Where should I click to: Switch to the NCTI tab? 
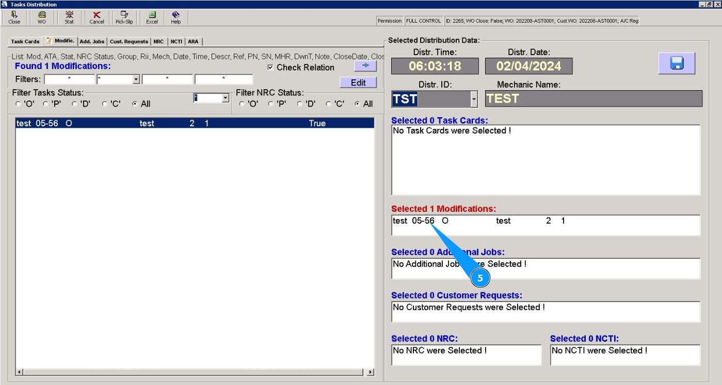(x=176, y=41)
